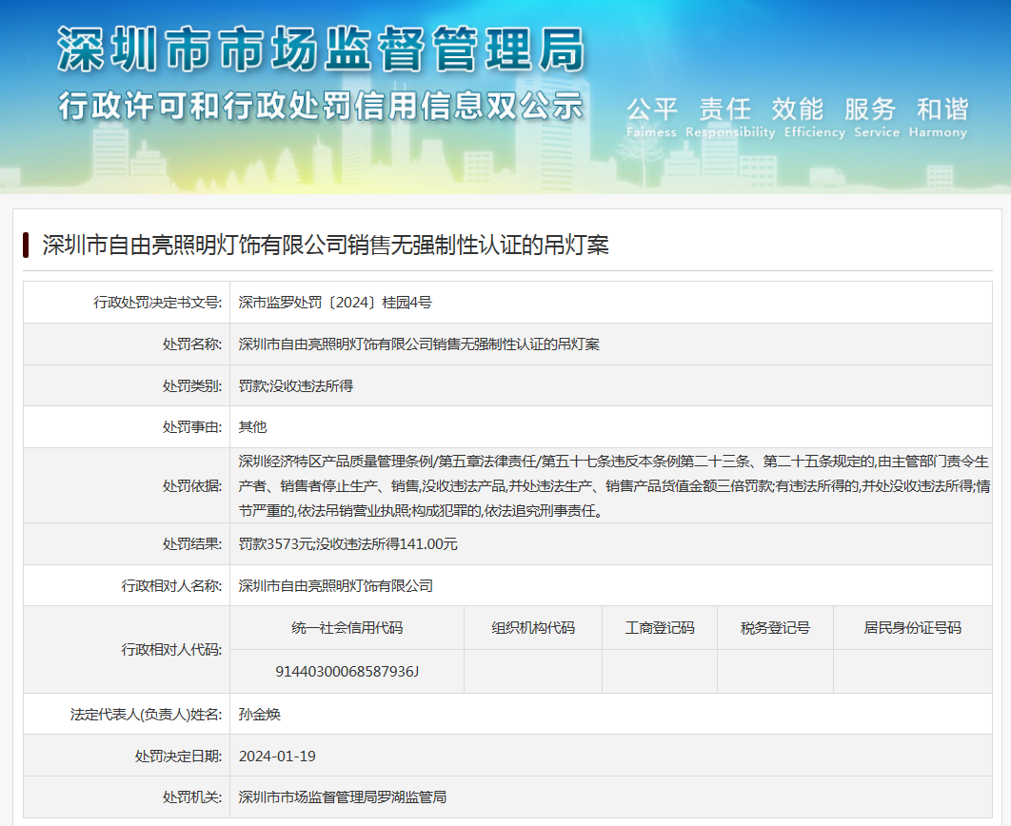
Task: Click the 居民身份证号码 column header
Action: [912, 627]
